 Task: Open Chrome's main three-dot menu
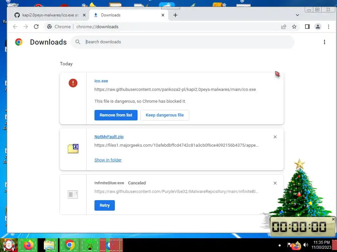tap(328, 27)
